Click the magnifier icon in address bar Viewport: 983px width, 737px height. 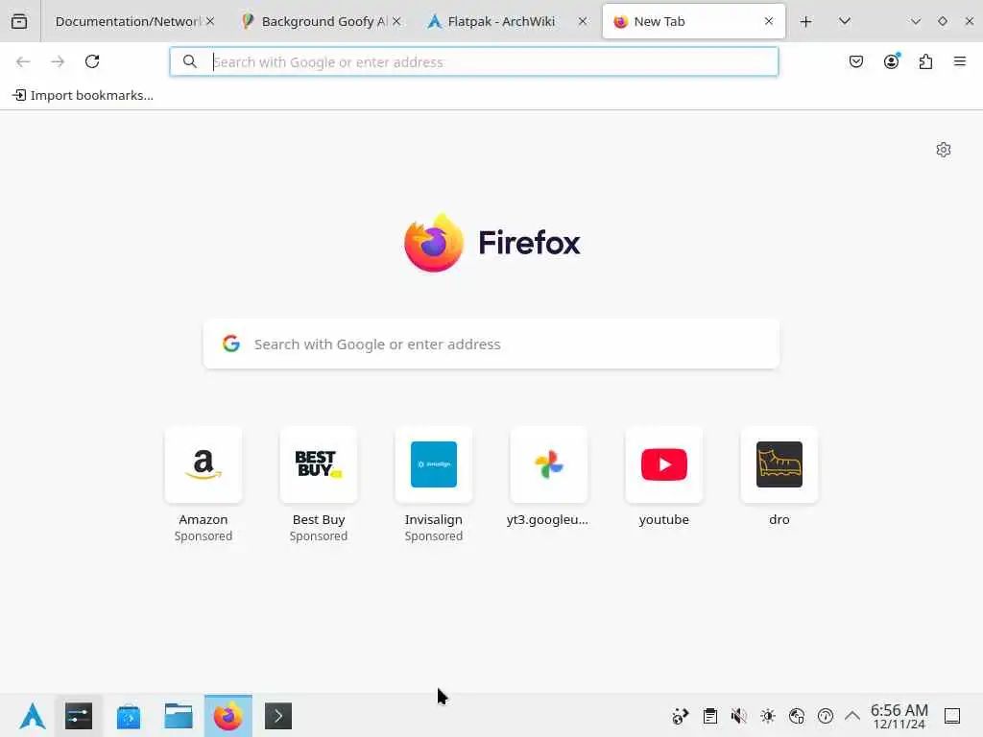[x=189, y=61]
